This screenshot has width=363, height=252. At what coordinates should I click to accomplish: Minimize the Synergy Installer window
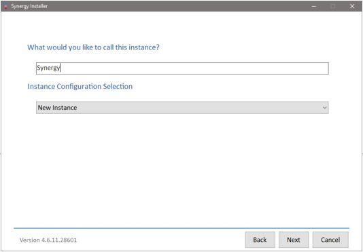coord(313,6)
